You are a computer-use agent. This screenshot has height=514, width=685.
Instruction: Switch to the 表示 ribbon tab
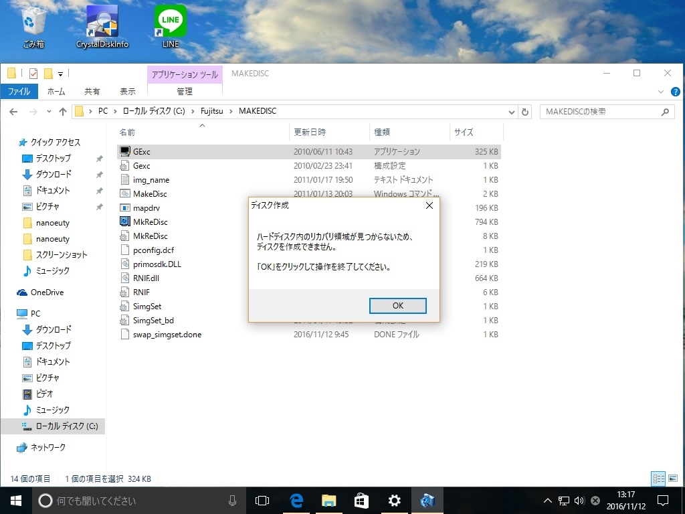[128, 91]
